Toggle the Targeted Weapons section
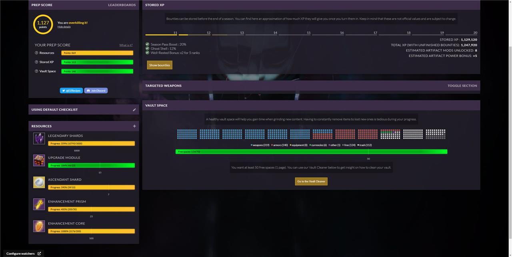Image resolution: width=512 pixels, height=257 pixels. pos(462,86)
